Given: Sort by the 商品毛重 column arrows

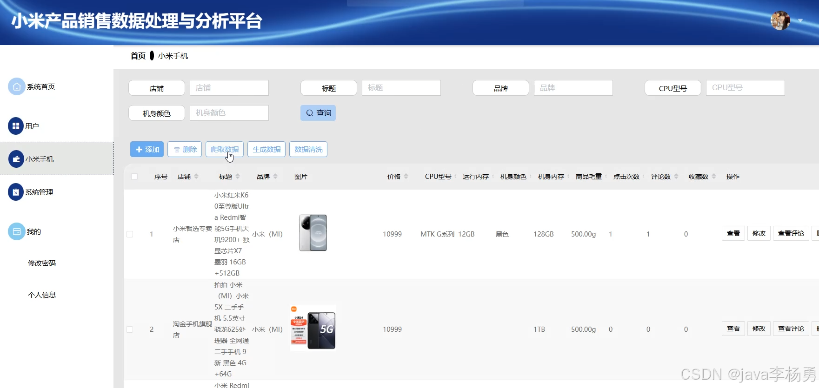Looking at the screenshot, I should click(606, 177).
